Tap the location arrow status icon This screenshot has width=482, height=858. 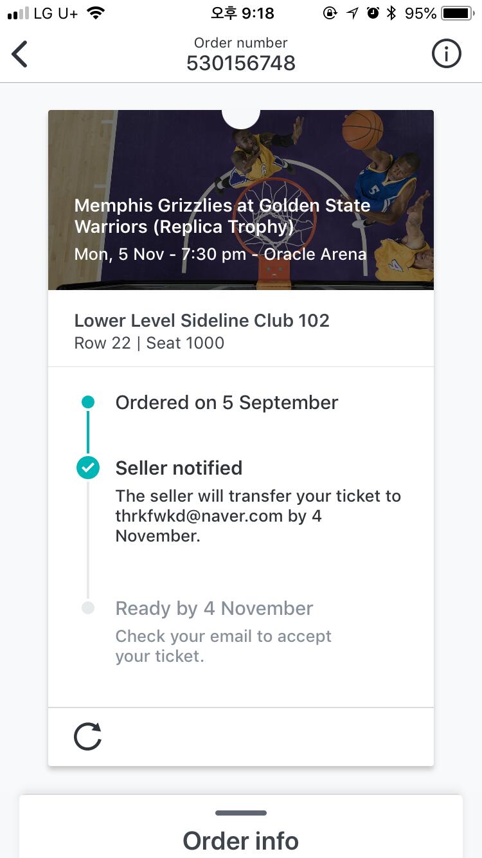point(352,13)
